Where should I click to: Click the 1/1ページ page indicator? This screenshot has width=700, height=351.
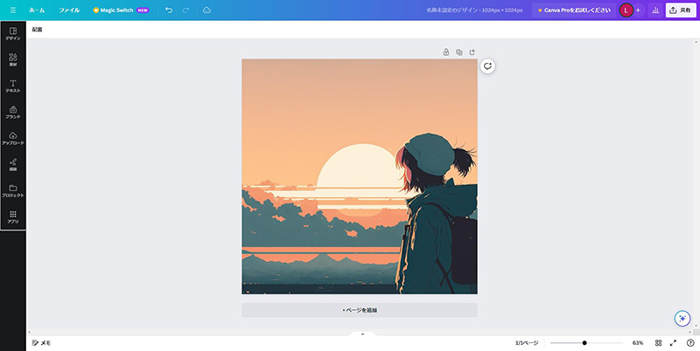527,343
